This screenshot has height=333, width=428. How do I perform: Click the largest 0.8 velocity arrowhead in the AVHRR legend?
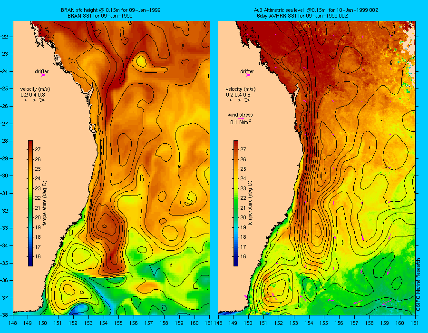click(x=247, y=100)
